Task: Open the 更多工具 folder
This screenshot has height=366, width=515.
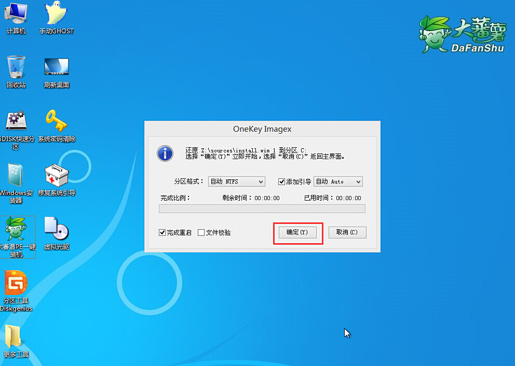Action: 17,340
